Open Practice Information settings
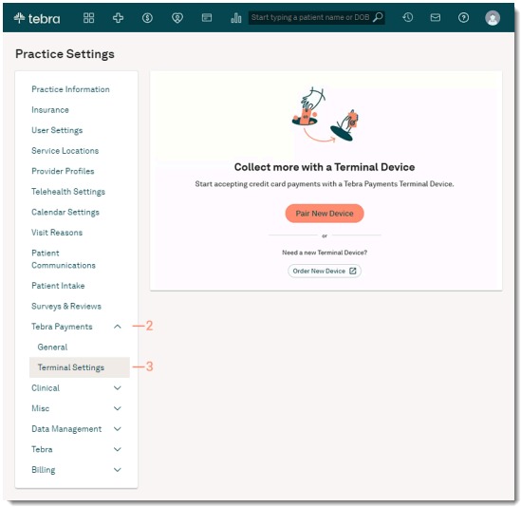 pyautogui.click(x=70, y=89)
